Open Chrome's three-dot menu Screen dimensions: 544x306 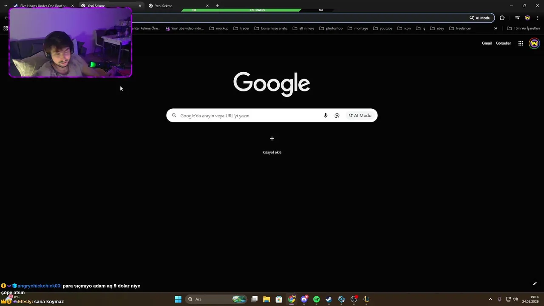coord(538,18)
